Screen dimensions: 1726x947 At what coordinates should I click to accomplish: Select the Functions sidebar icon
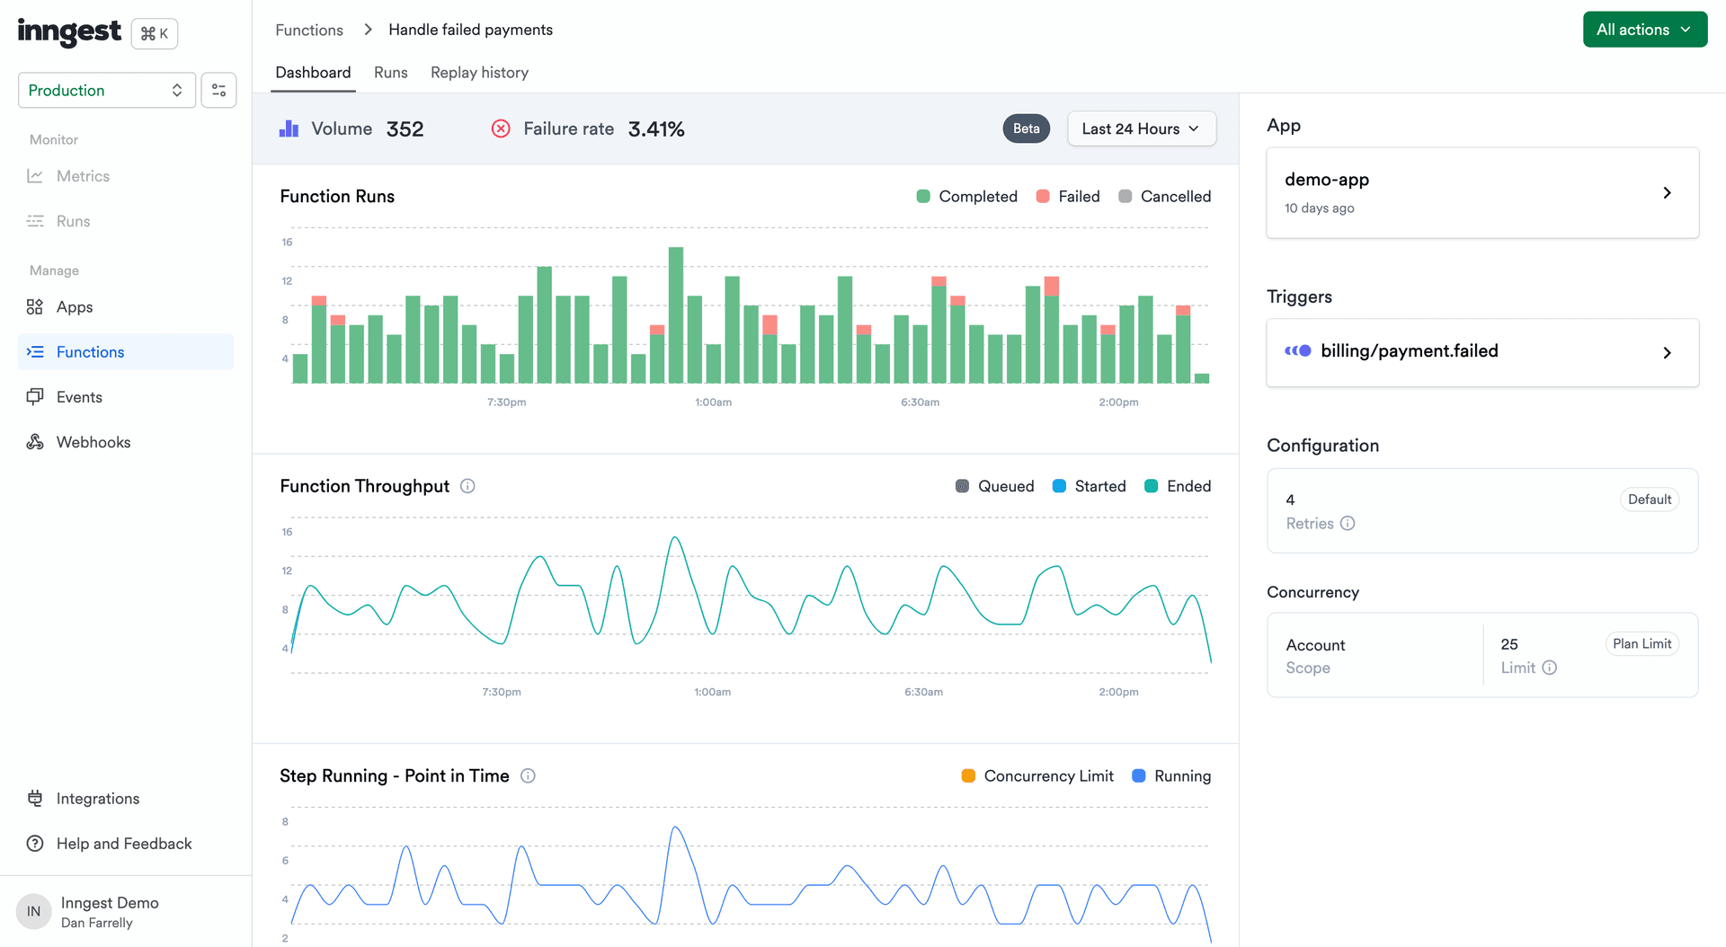coord(36,351)
